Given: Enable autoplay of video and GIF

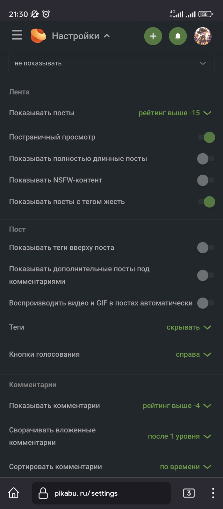Looking at the screenshot, I should click(x=205, y=303).
